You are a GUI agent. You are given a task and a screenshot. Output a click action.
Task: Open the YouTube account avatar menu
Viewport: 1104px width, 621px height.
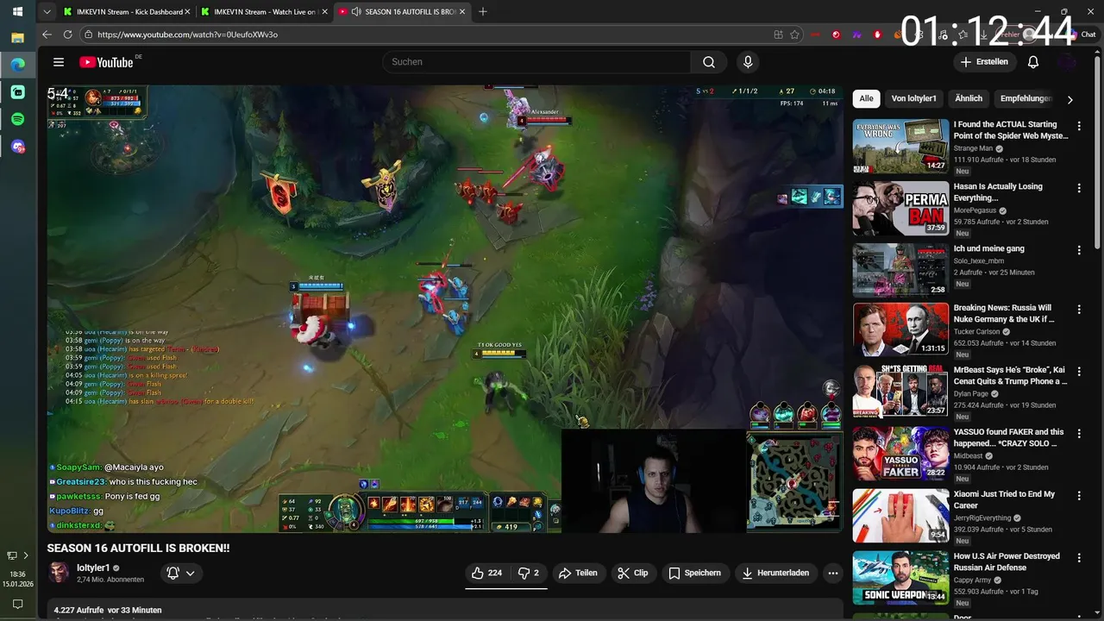click(1068, 62)
